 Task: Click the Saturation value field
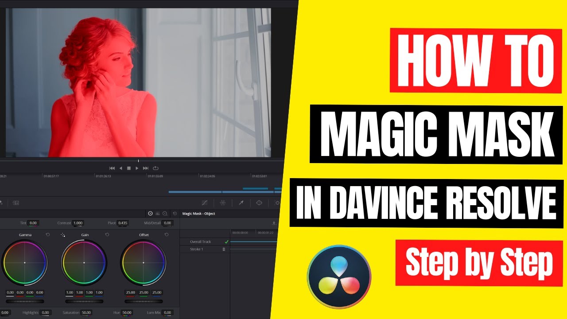(x=86, y=312)
